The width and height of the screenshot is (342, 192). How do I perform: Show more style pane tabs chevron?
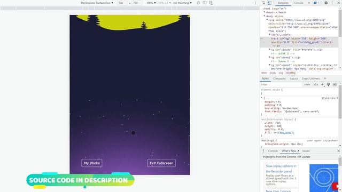[x=325, y=78]
